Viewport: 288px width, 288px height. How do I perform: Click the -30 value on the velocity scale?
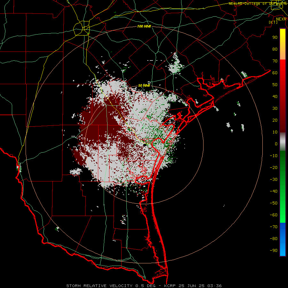tap(274, 180)
